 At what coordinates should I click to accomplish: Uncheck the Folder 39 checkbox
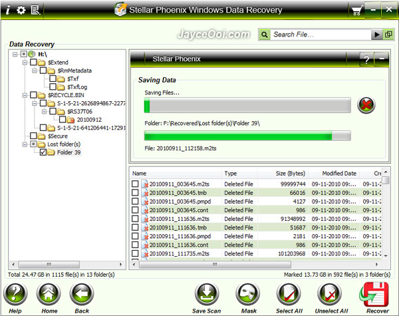click(43, 152)
